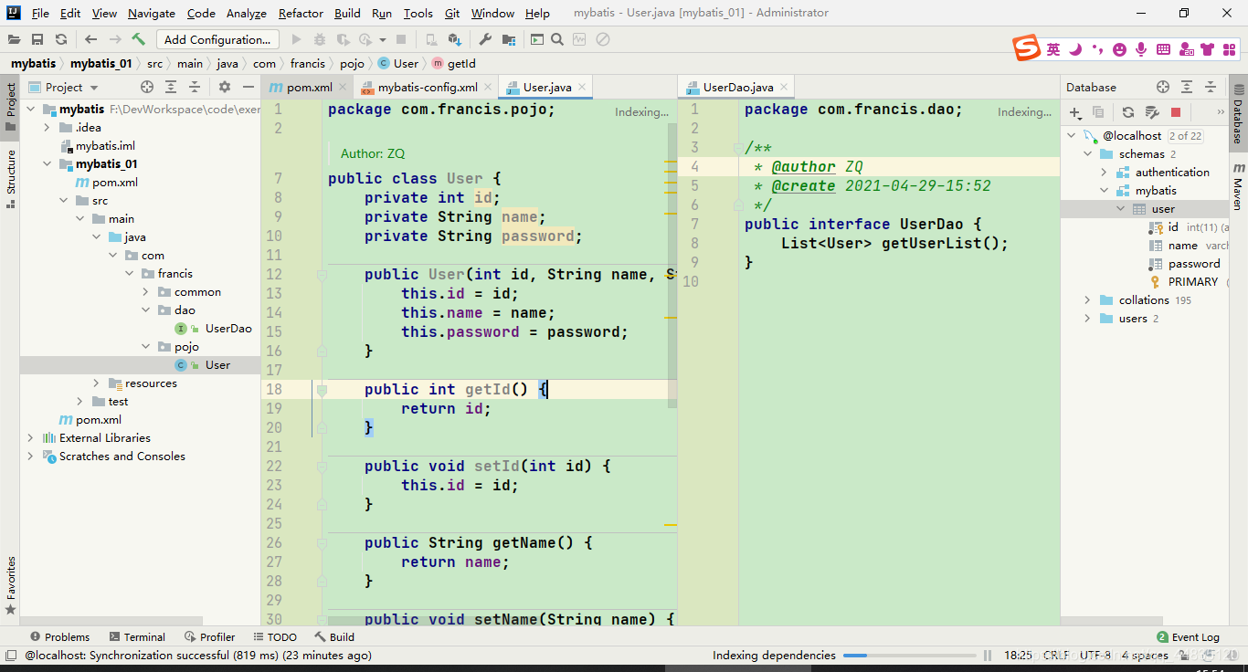
Task: Toggle the Database tool window side tab
Action: pyautogui.click(x=1238, y=115)
